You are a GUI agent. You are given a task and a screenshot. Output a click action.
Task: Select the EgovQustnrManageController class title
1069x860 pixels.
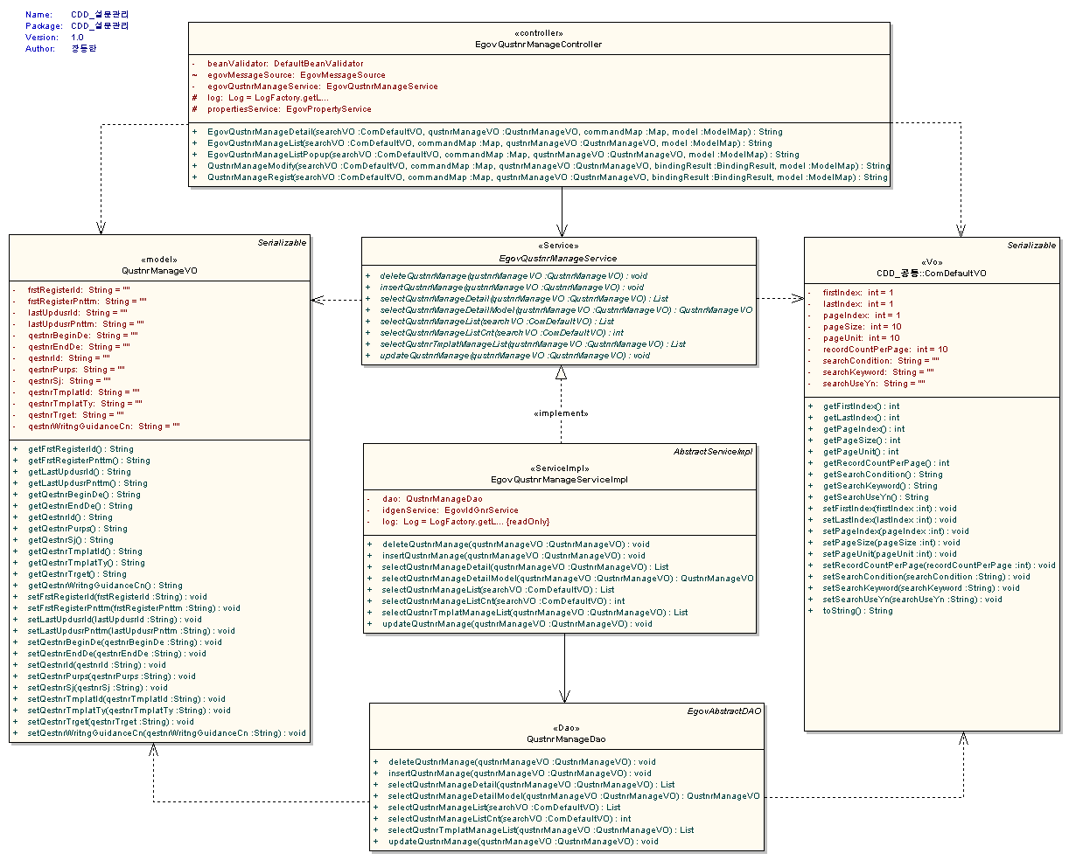(538, 44)
